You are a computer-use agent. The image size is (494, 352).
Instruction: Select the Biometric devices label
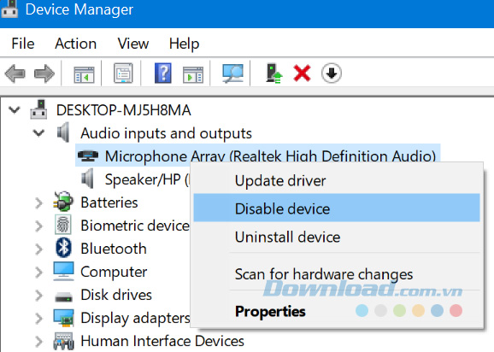(x=135, y=226)
